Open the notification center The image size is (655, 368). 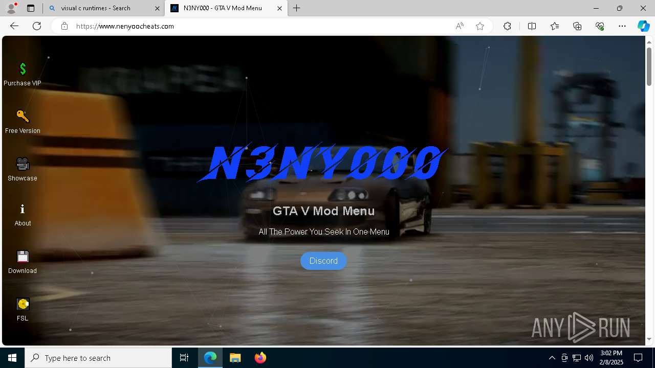[x=639, y=358]
